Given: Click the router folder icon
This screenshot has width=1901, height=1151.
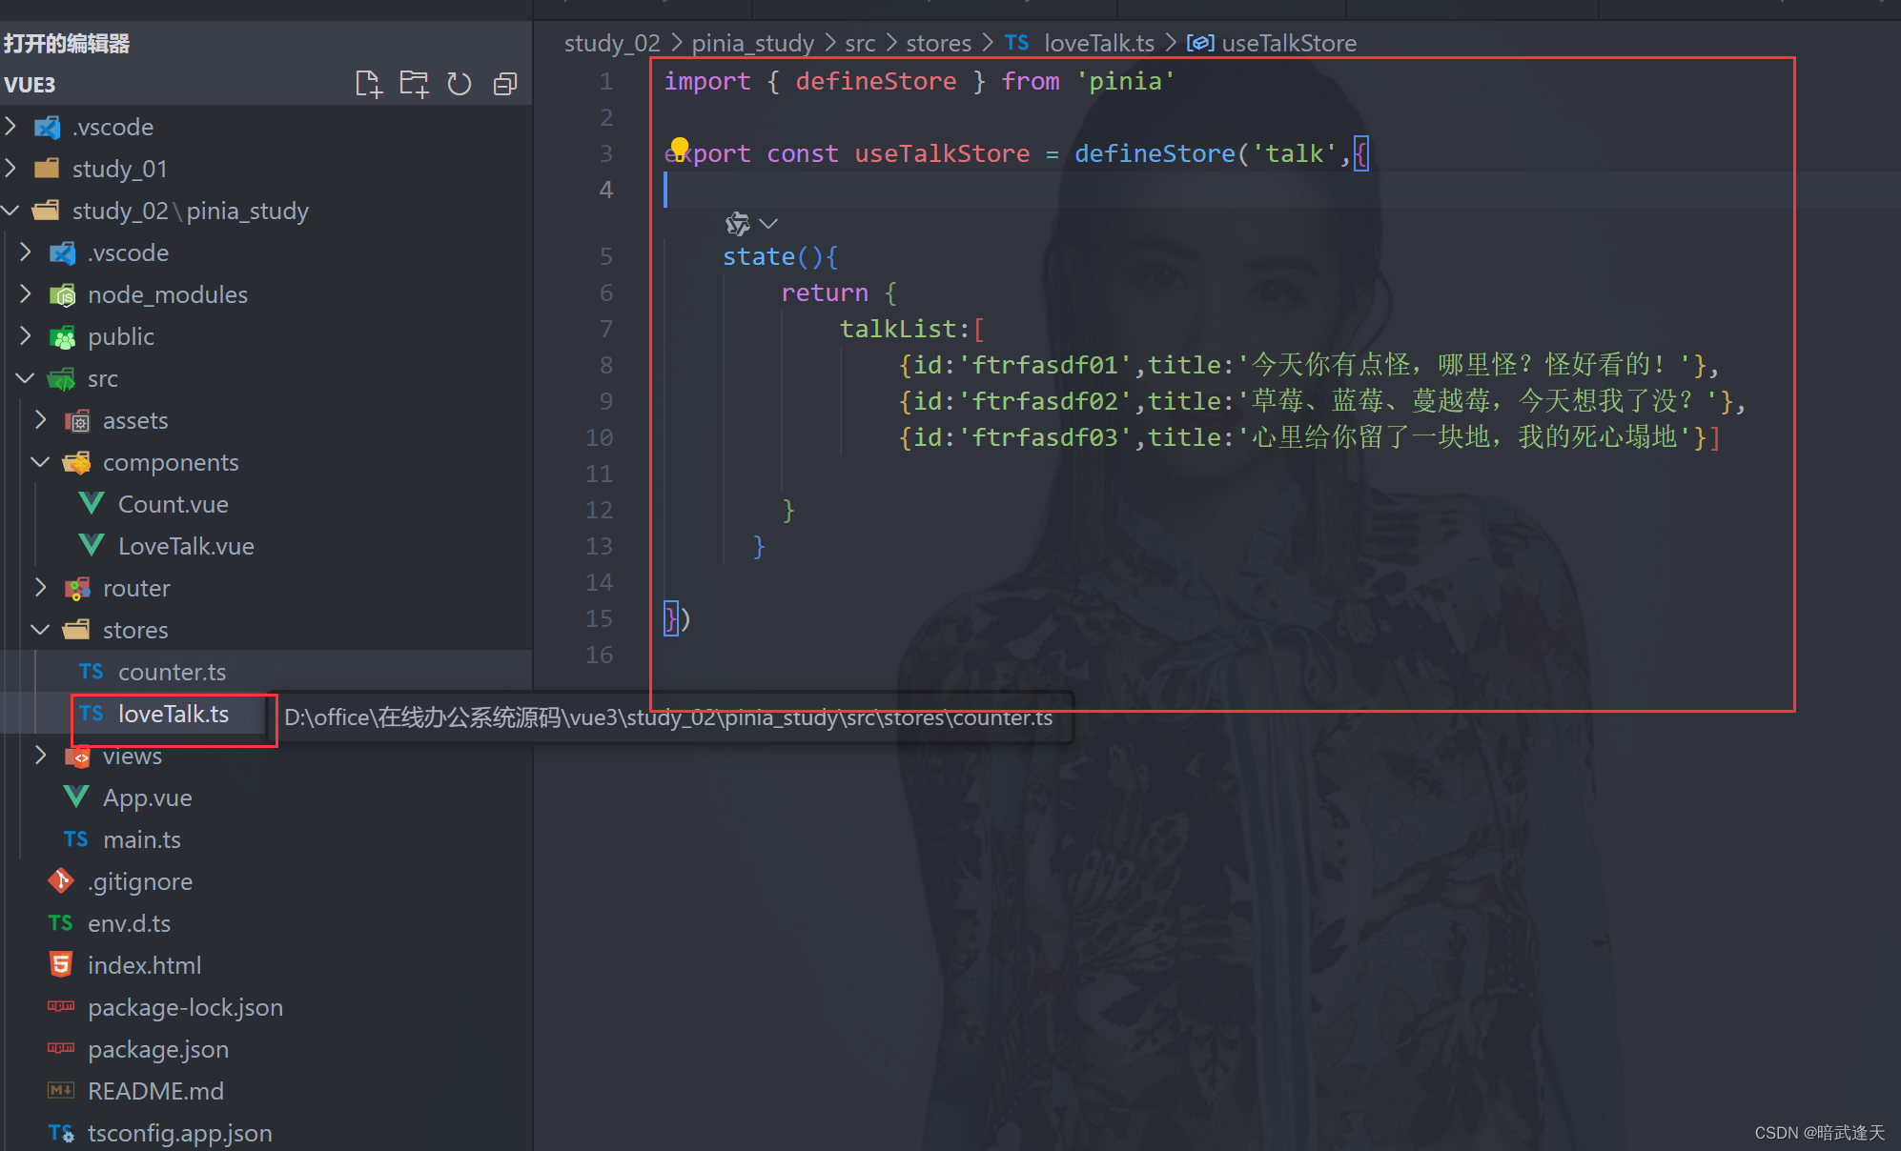Looking at the screenshot, I should [x=78, y=588].
